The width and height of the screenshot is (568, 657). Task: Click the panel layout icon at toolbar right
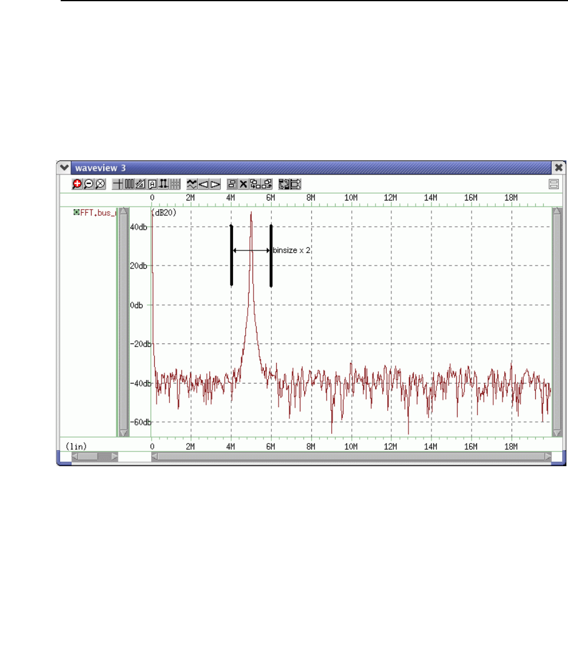(x=554, y=184)
